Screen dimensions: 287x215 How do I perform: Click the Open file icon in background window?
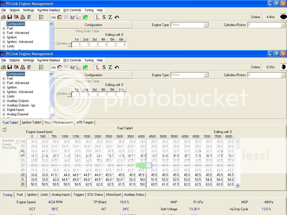(x=3, y=17)
